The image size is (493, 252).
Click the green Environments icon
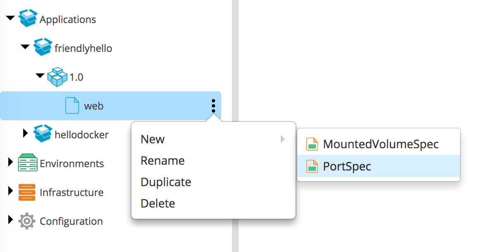[28, 163]
